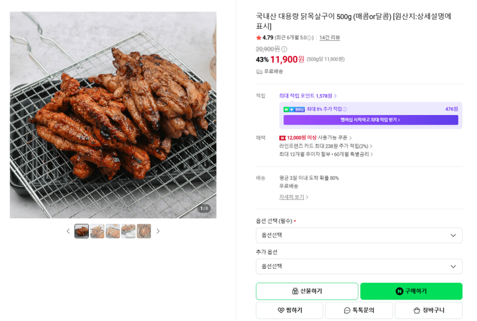Click the green 구매하기 purchase button
The image size is (477, 321).
411,291
